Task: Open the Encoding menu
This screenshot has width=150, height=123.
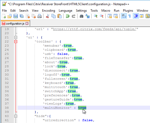Action: 49,11
